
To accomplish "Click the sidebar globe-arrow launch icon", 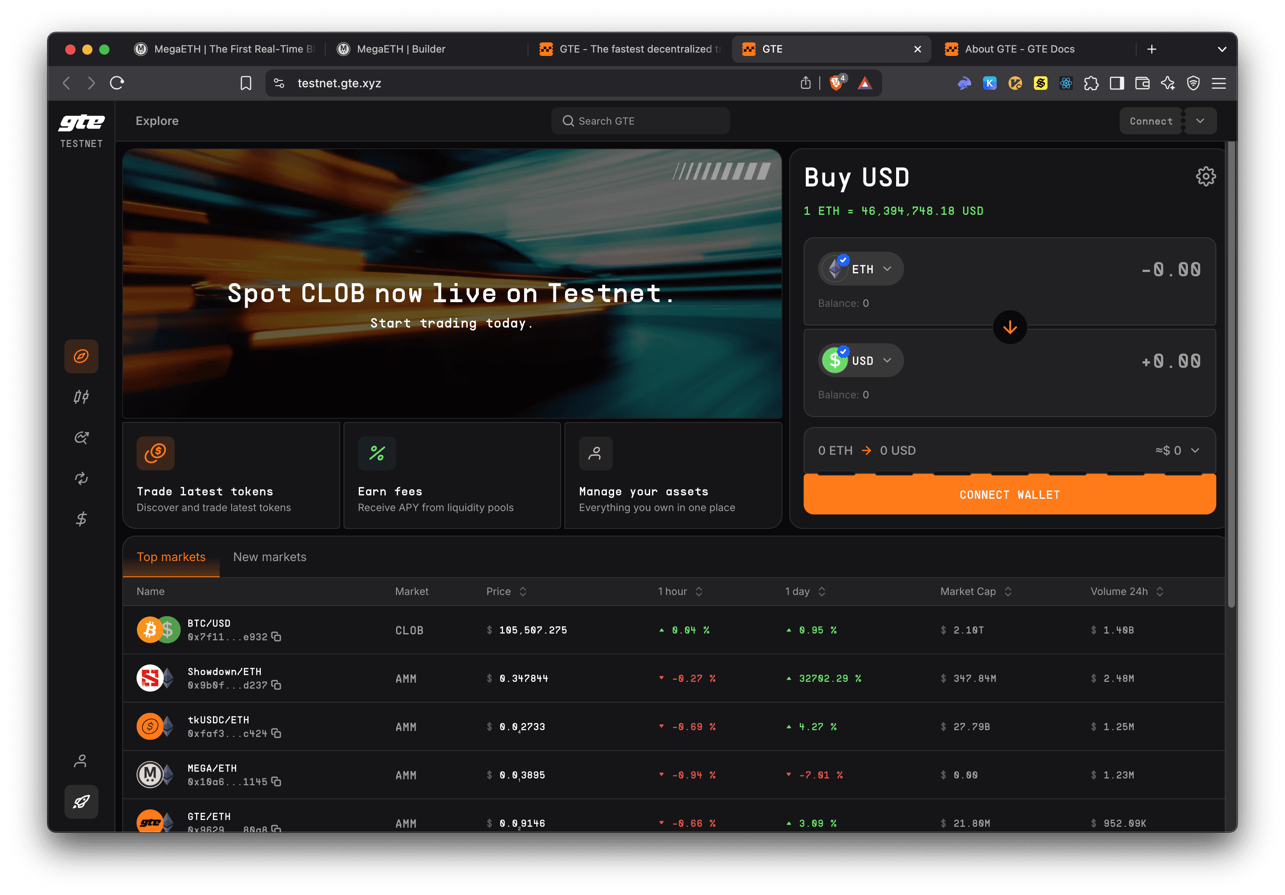I will pos(81,438).
